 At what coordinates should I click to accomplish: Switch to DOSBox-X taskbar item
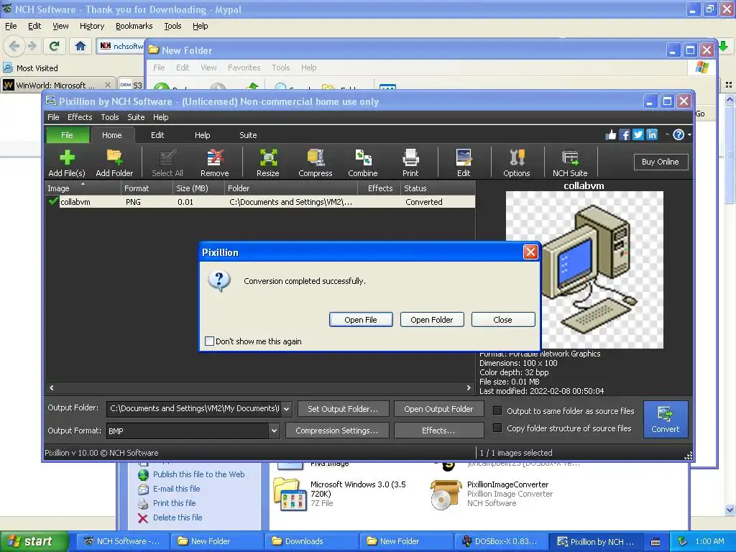[501, 542]
